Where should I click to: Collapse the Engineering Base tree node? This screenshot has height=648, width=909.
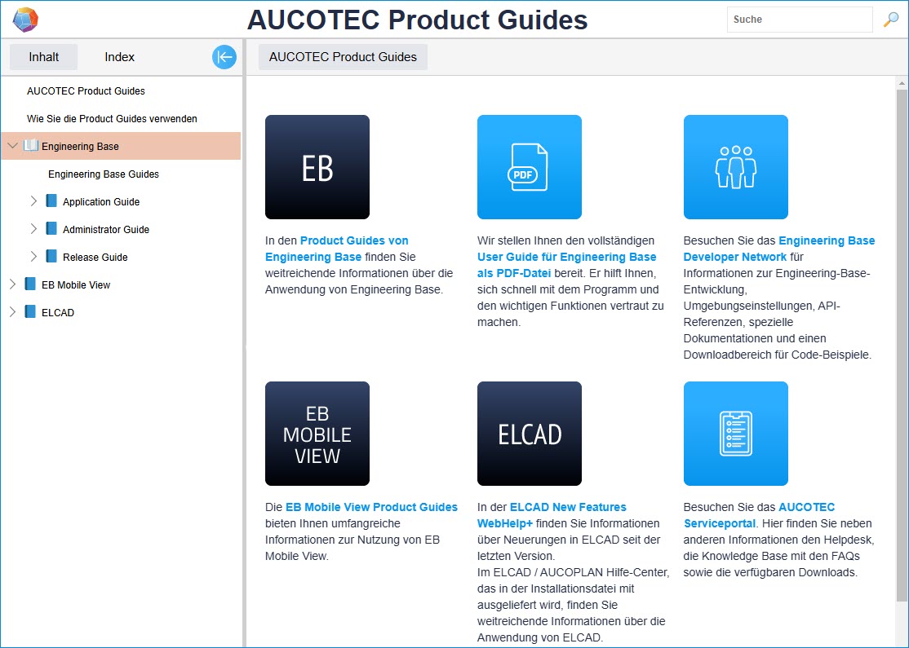[x=12, y=147]
